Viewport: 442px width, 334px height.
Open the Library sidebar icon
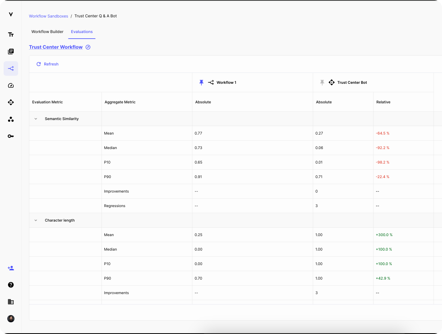coord(11,51)
